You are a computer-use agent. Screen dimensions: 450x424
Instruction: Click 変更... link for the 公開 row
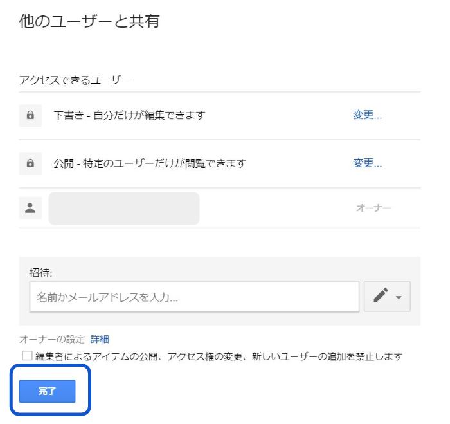pos(367,163)
